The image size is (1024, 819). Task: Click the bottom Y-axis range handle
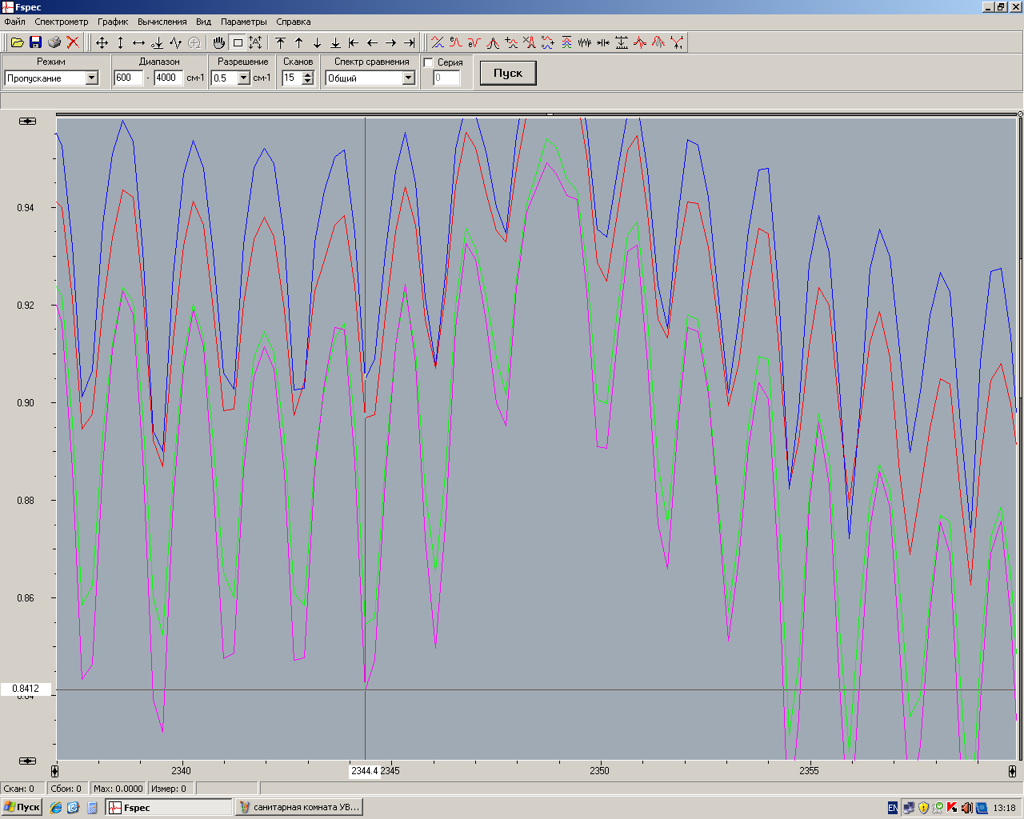pos(28,761)
